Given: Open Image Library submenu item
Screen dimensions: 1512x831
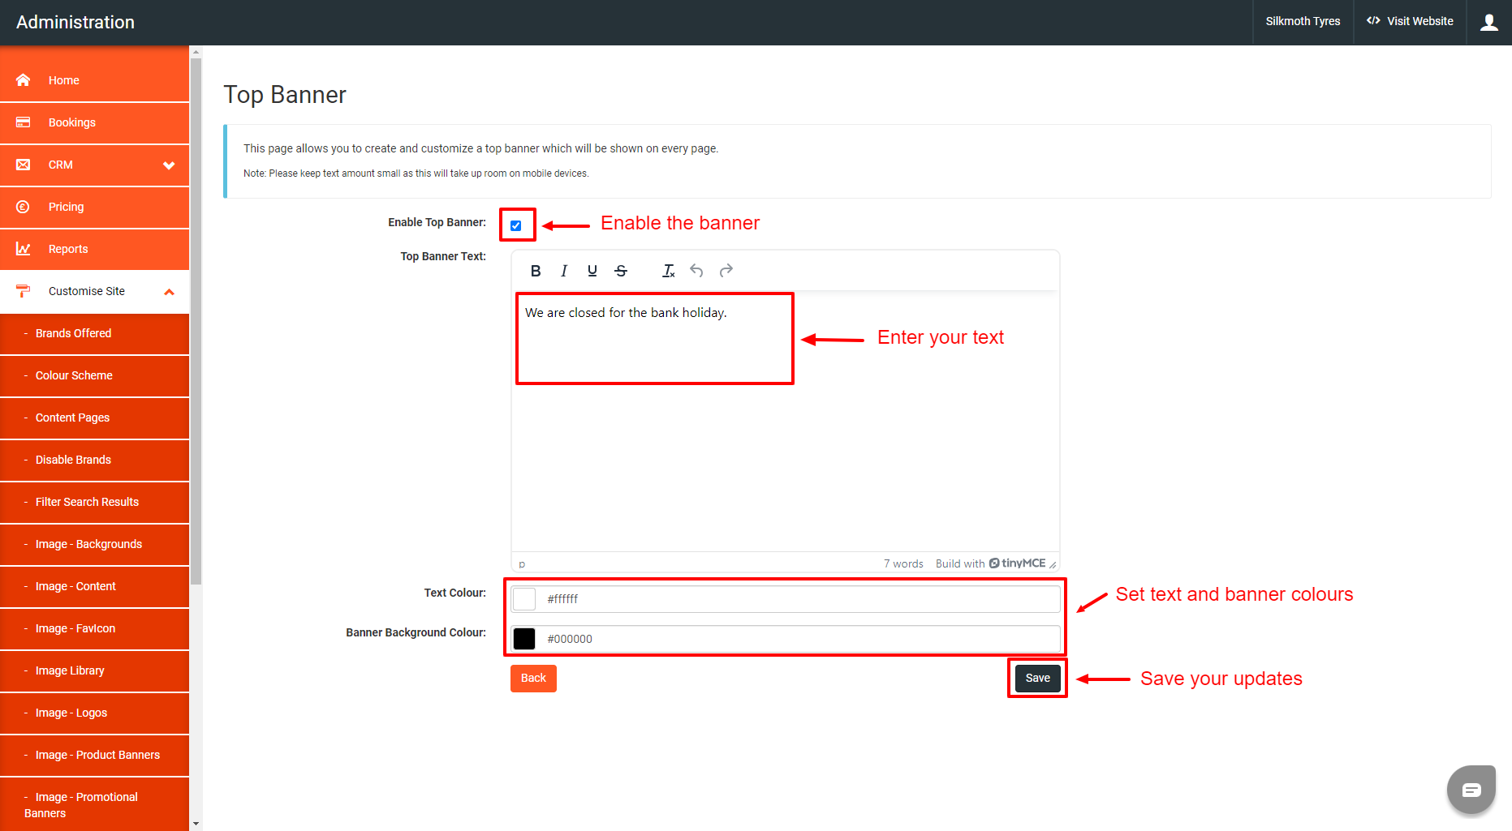Looking at the screenshot, I should 94,670.
